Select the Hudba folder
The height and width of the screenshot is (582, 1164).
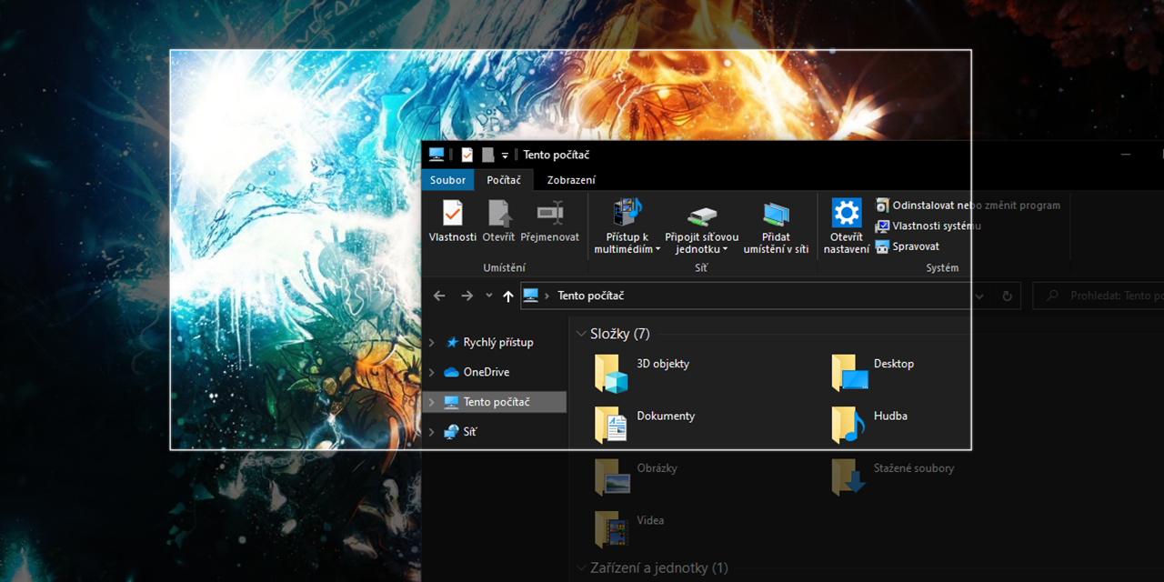coord(870,425)
